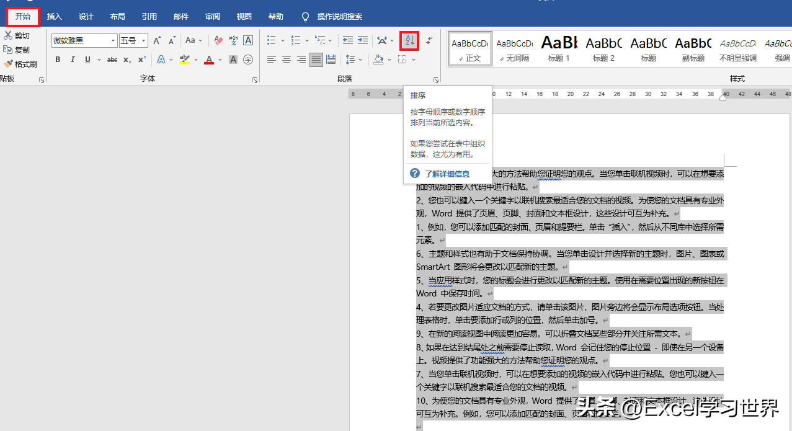This screenshot has width=792, height=431.
Task: Click the 操作说明搜索 search box
Action: pos(339,17)
